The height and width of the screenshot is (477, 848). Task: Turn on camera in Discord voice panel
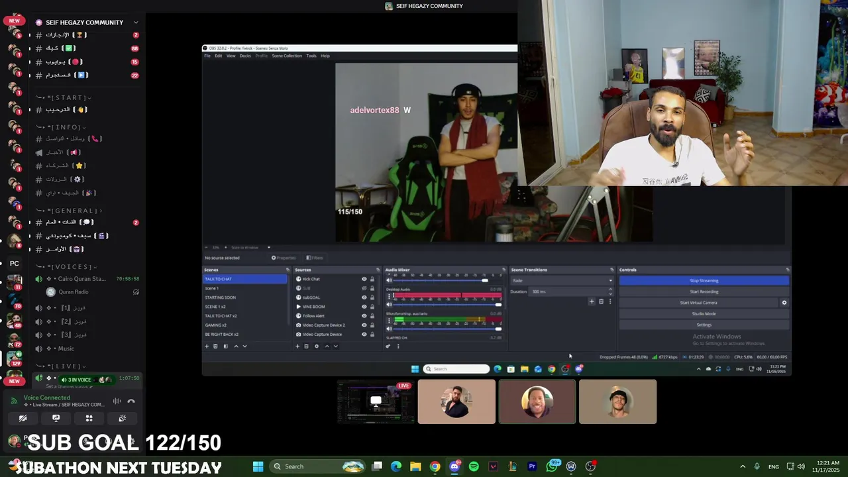click(23, 418)
